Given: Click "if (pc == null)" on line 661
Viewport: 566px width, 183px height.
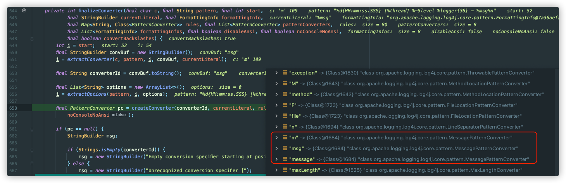Looking at the screenshot, I should coord(76,129).
